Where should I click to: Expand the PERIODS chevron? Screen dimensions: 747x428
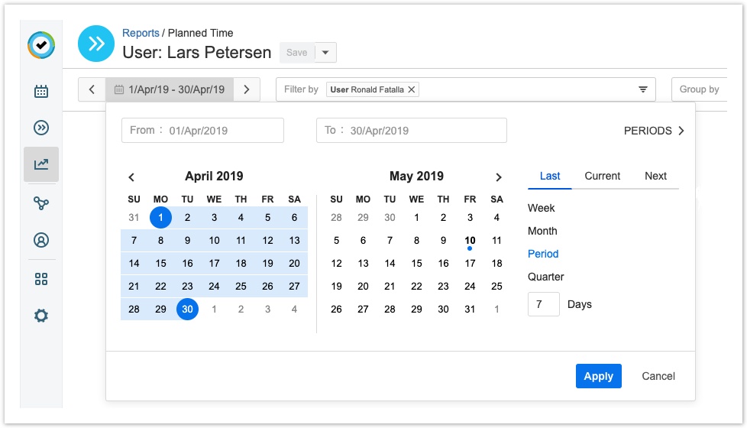pos(681,131)
